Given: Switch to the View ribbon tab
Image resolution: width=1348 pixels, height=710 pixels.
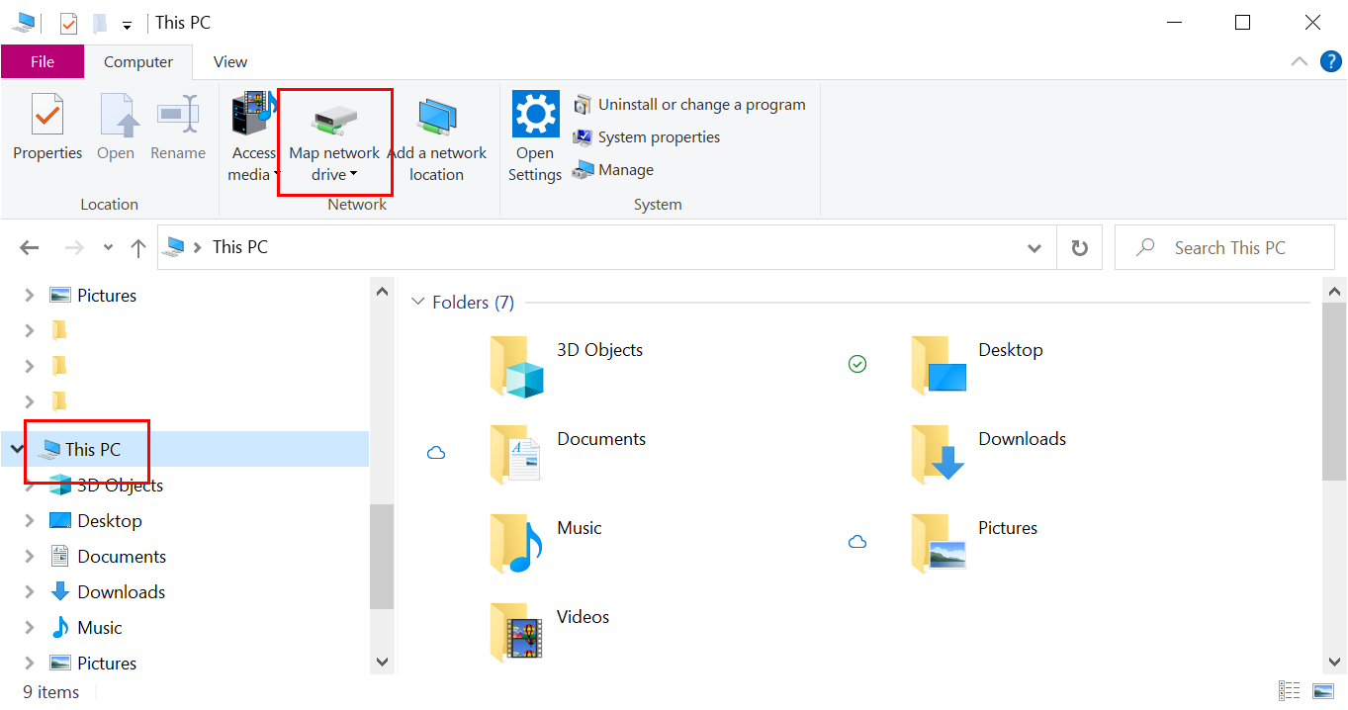Looking at the screenshot, I should point(228,61).
